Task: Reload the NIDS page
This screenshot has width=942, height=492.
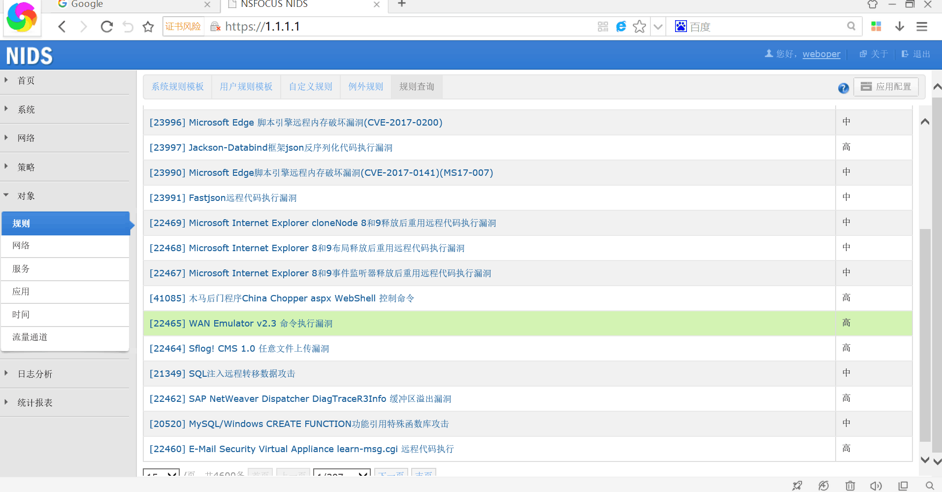Action: pyautogui.click(x=106, y=27)
